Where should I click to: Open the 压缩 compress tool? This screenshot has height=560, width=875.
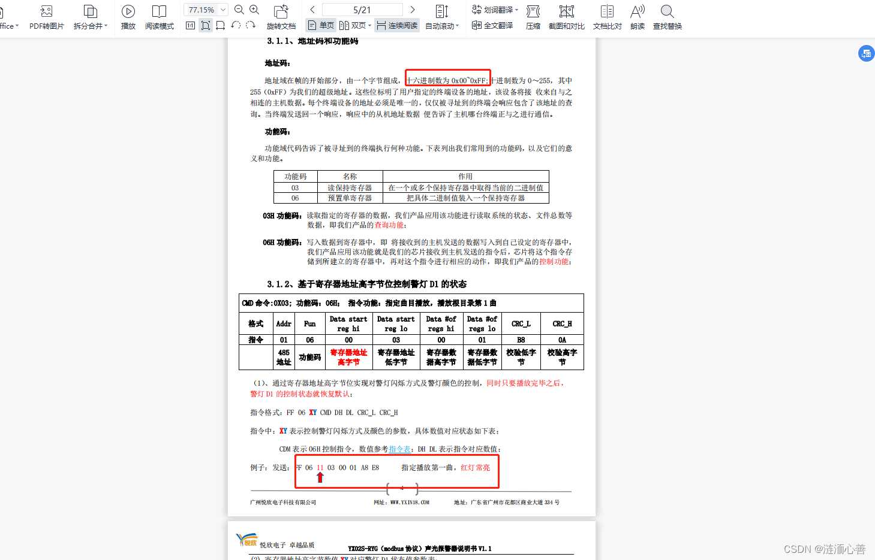[x=533, y=17]
